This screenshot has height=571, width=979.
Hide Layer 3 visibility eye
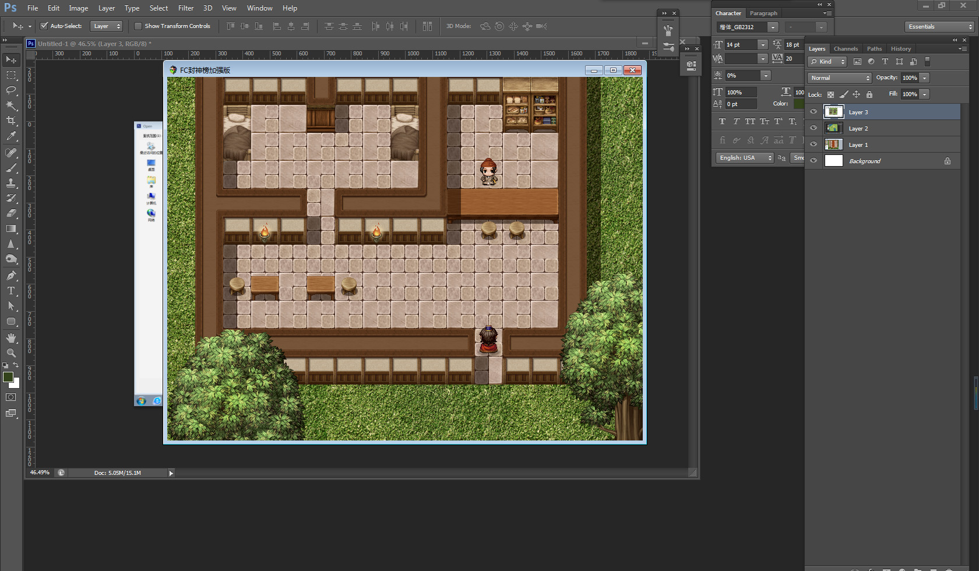coord(814,112)
